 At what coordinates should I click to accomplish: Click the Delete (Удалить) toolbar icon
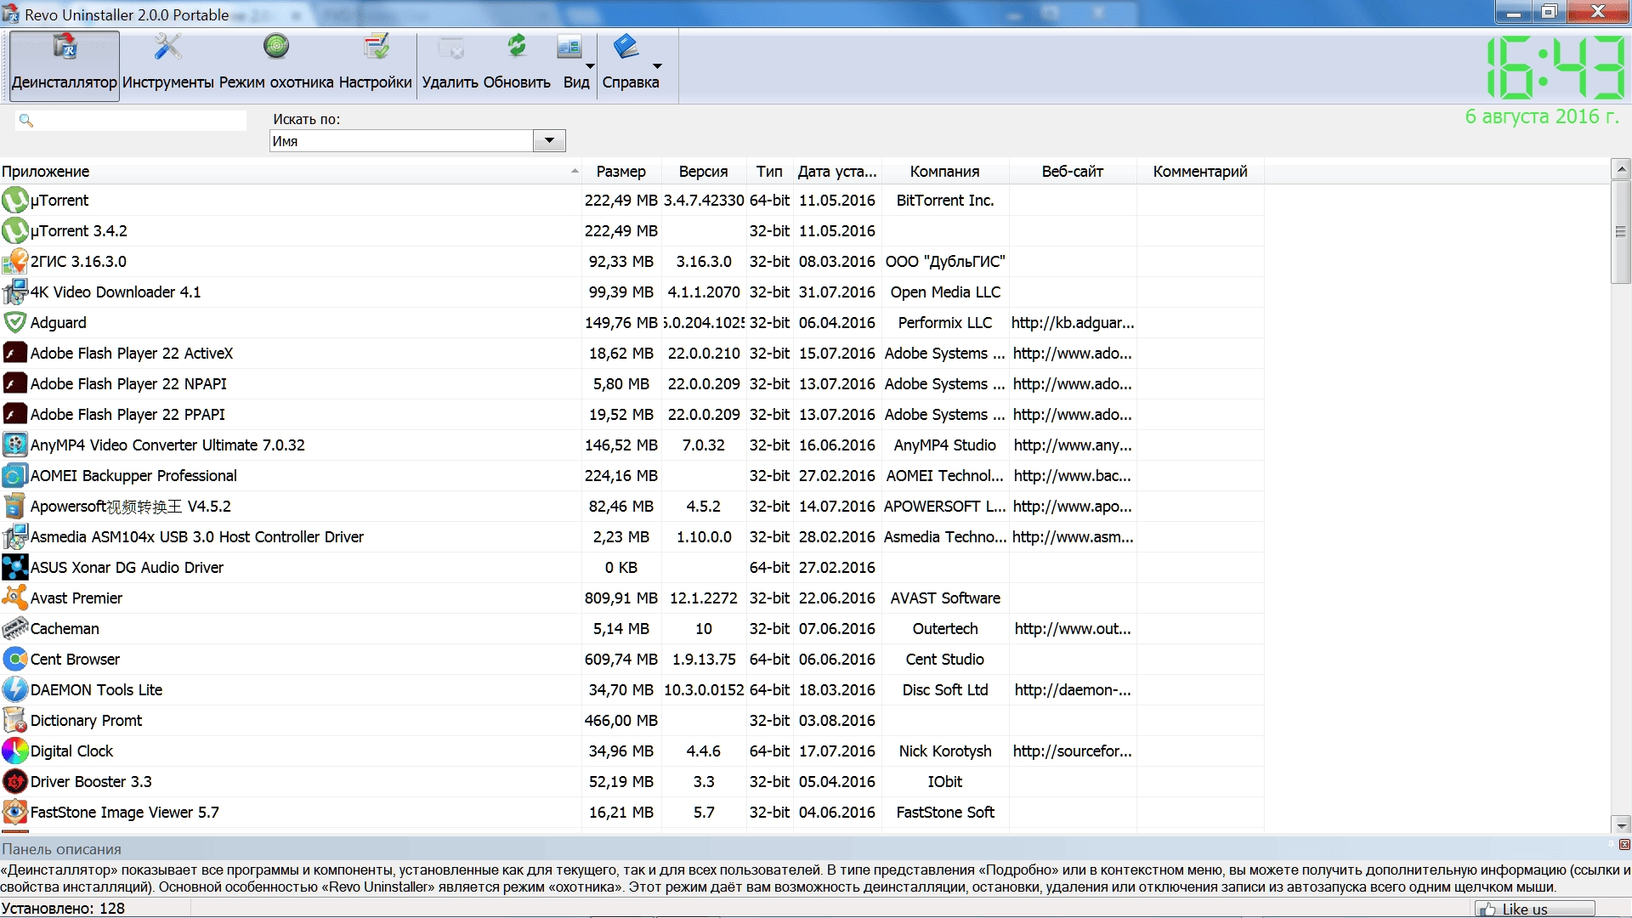point(450,48)
